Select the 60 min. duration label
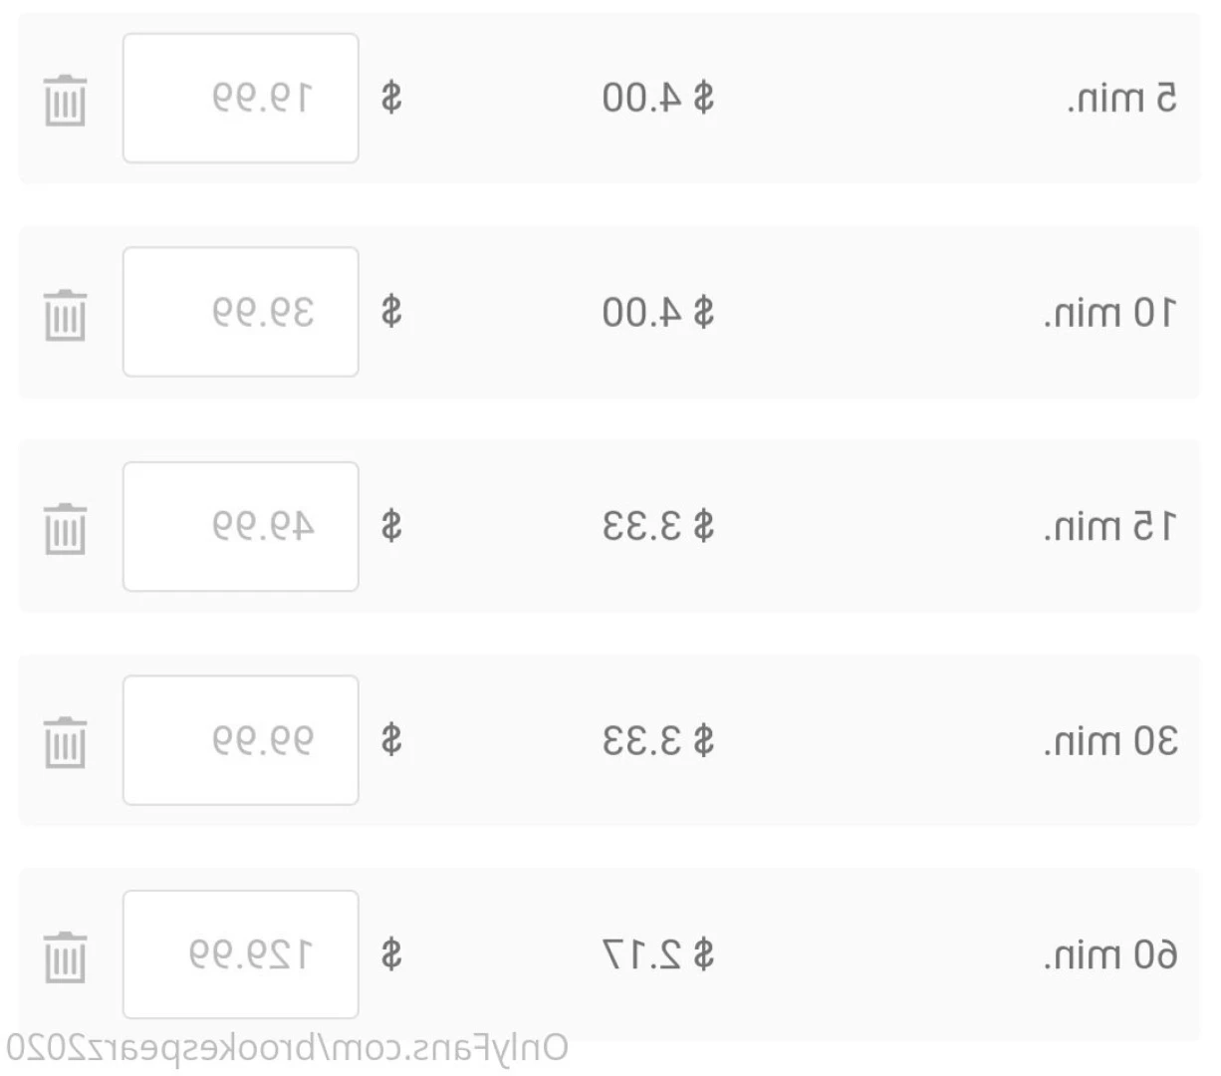 (1110, 955)
